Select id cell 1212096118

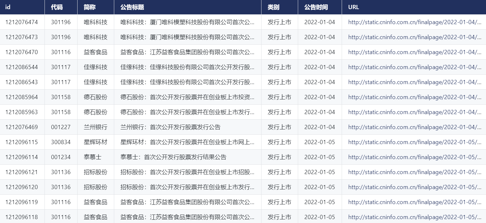tap(22, 217)
